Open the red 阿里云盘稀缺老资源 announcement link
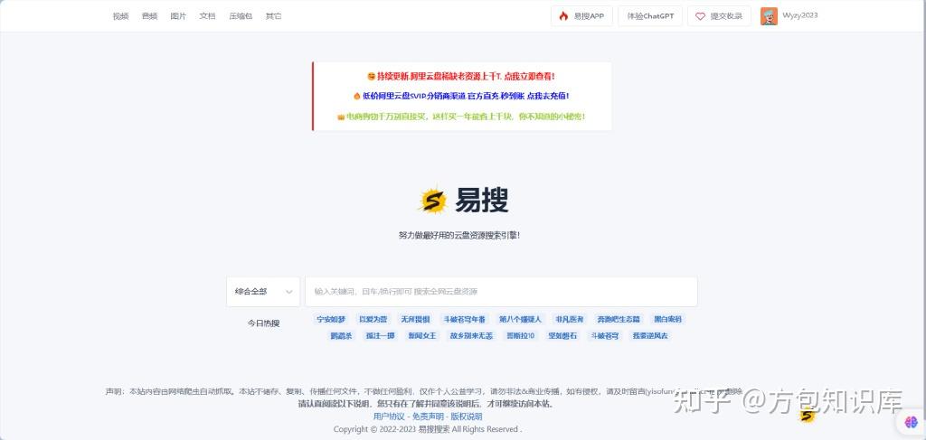Screen dimensions: 926x440 (x=460, y=76)
